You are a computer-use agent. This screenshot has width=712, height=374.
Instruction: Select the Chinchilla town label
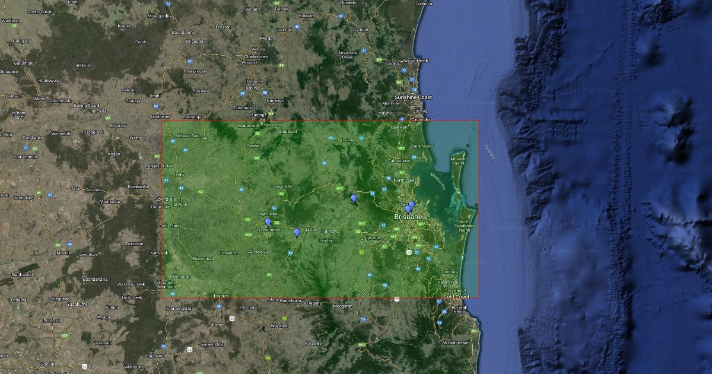coord(96,111)
